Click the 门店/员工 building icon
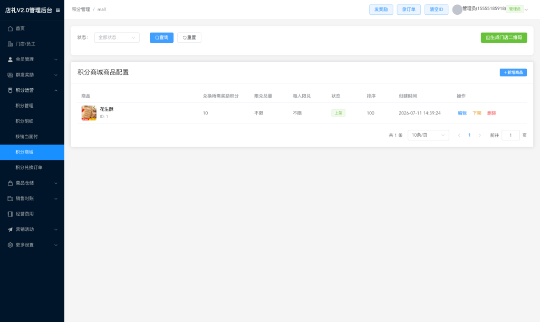 (x=11, y=44)
